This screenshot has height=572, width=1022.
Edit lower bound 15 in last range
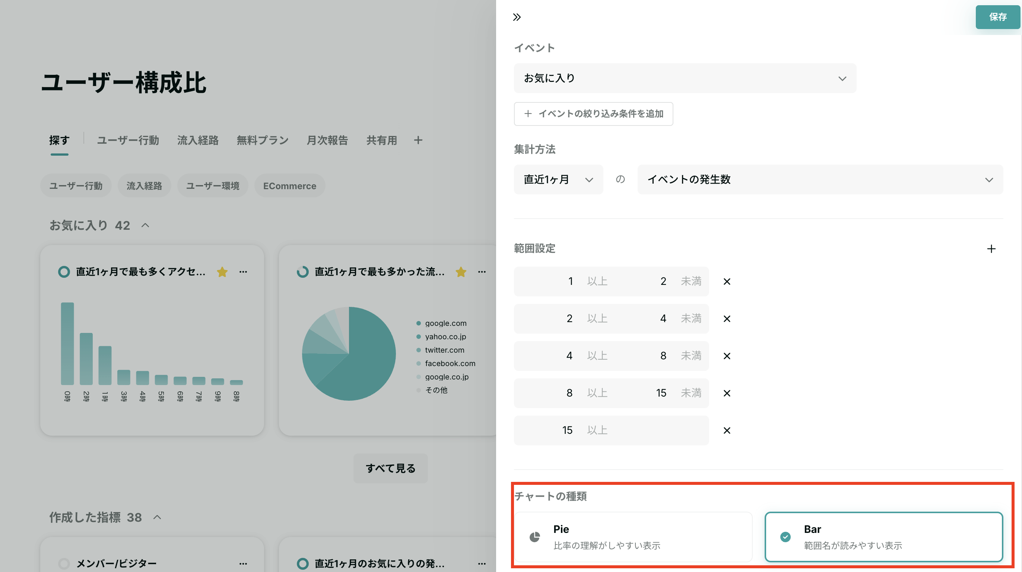point(567,430)
